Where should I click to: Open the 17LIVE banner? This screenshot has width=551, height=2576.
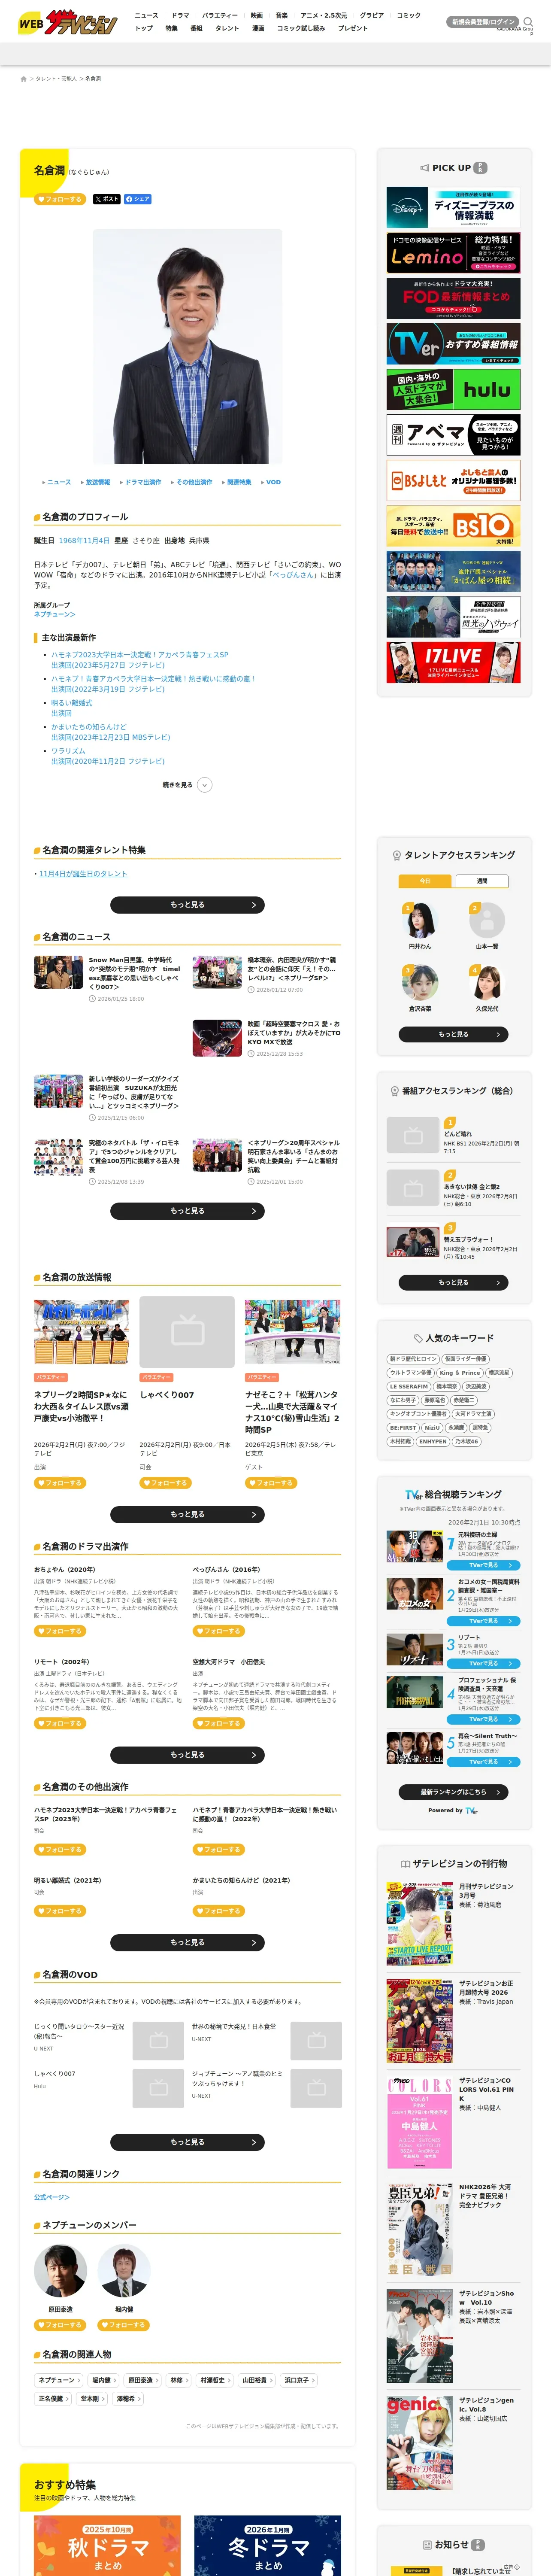click(453, 662)
